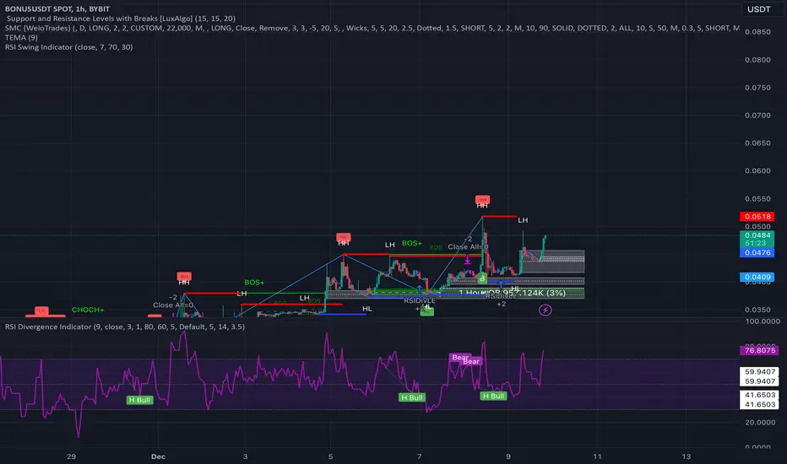Click the 100.0000 RSI scale value
Screen dimensions: 787x464
762,321
